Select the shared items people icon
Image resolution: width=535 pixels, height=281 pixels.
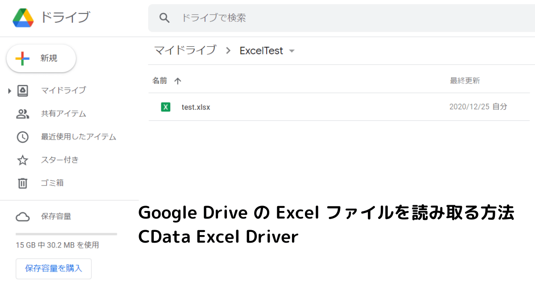tap(22, 114)
